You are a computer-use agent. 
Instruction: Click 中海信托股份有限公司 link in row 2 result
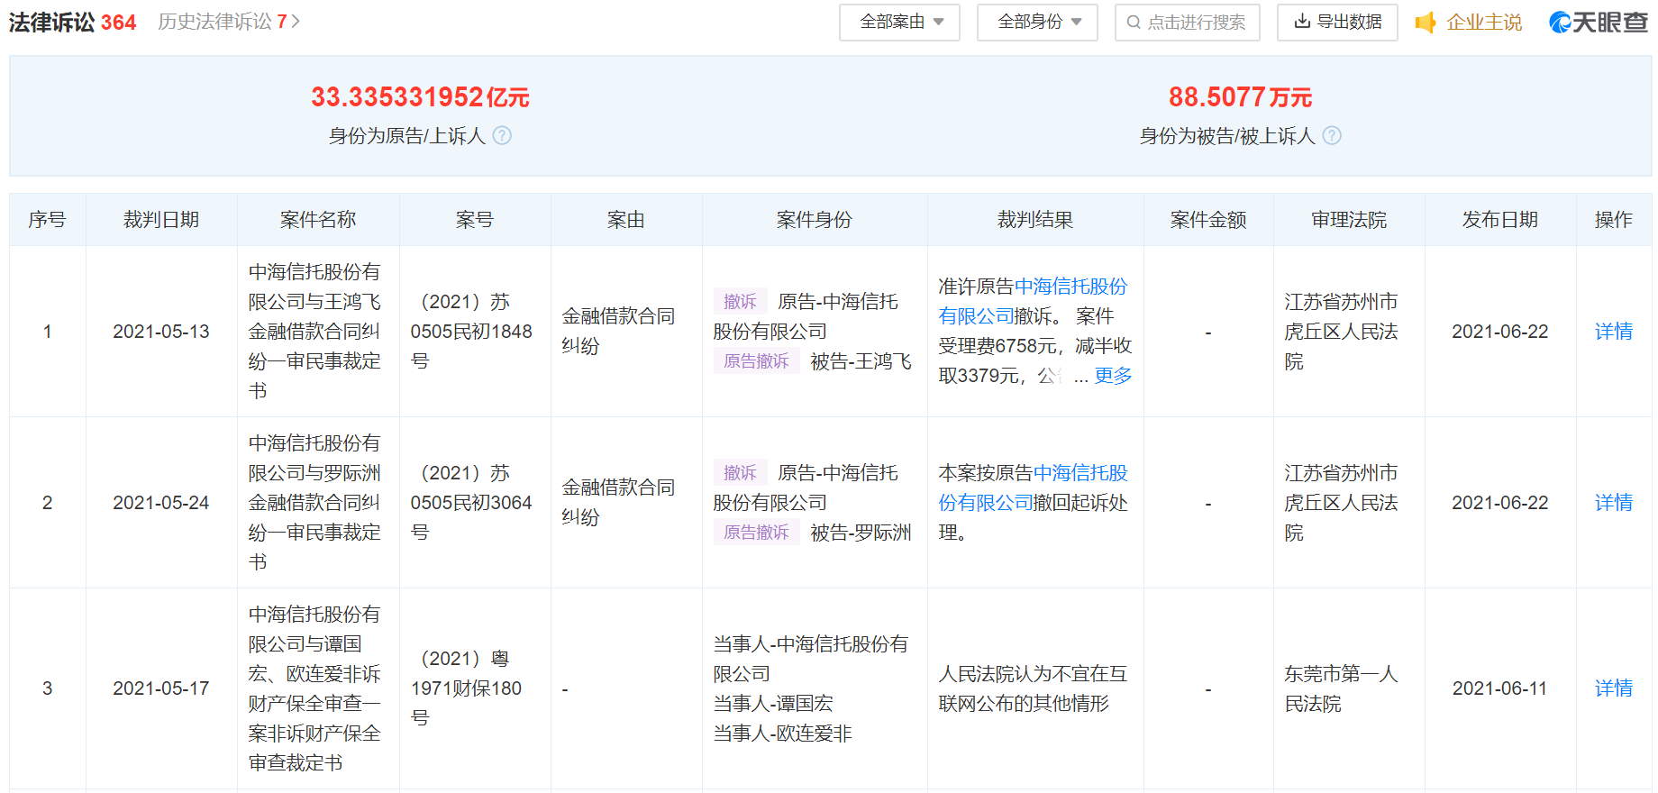pyautogui.click(x=1033, y=488)
